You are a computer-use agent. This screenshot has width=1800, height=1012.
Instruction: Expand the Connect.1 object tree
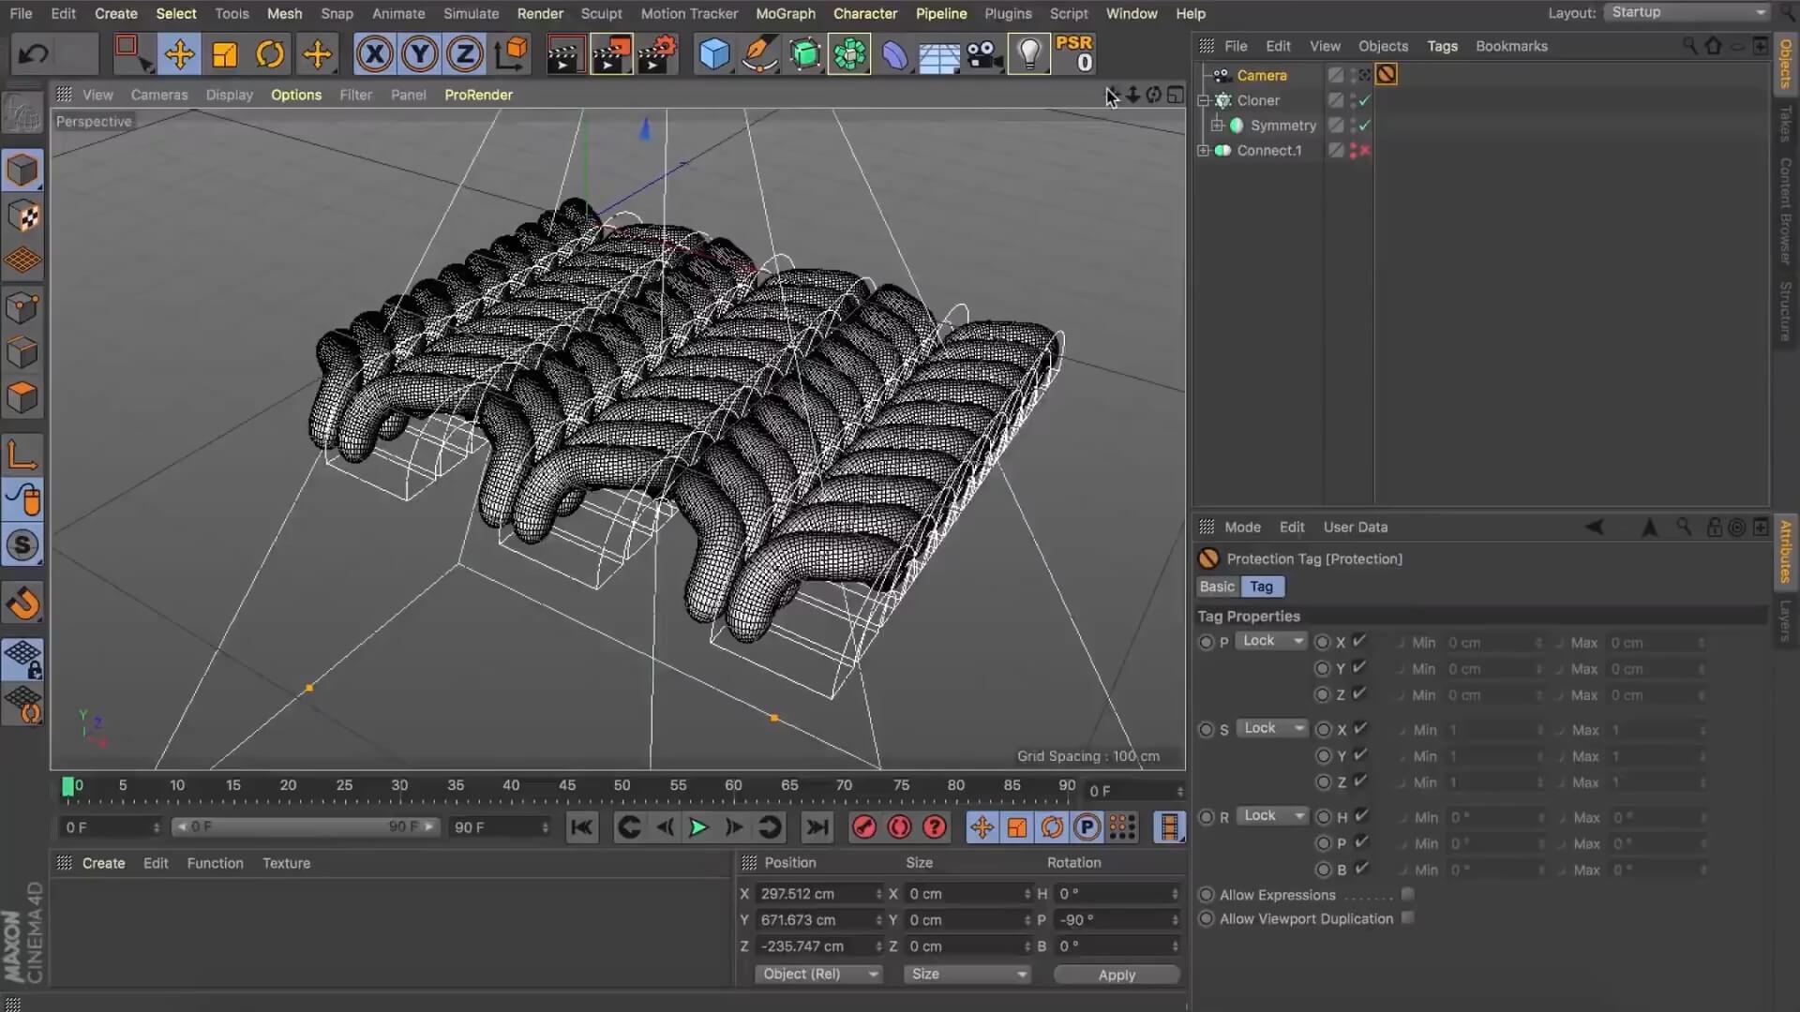pyautogui.click(x=1204, y=150)
